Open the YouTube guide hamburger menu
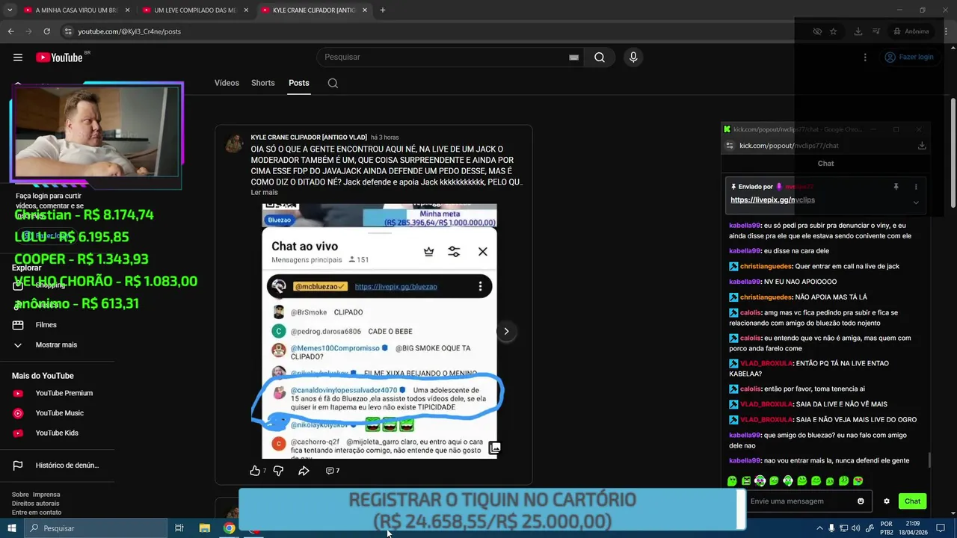This screenshot has width=957, height=538. pyautogui.click(x=18, y=58)
